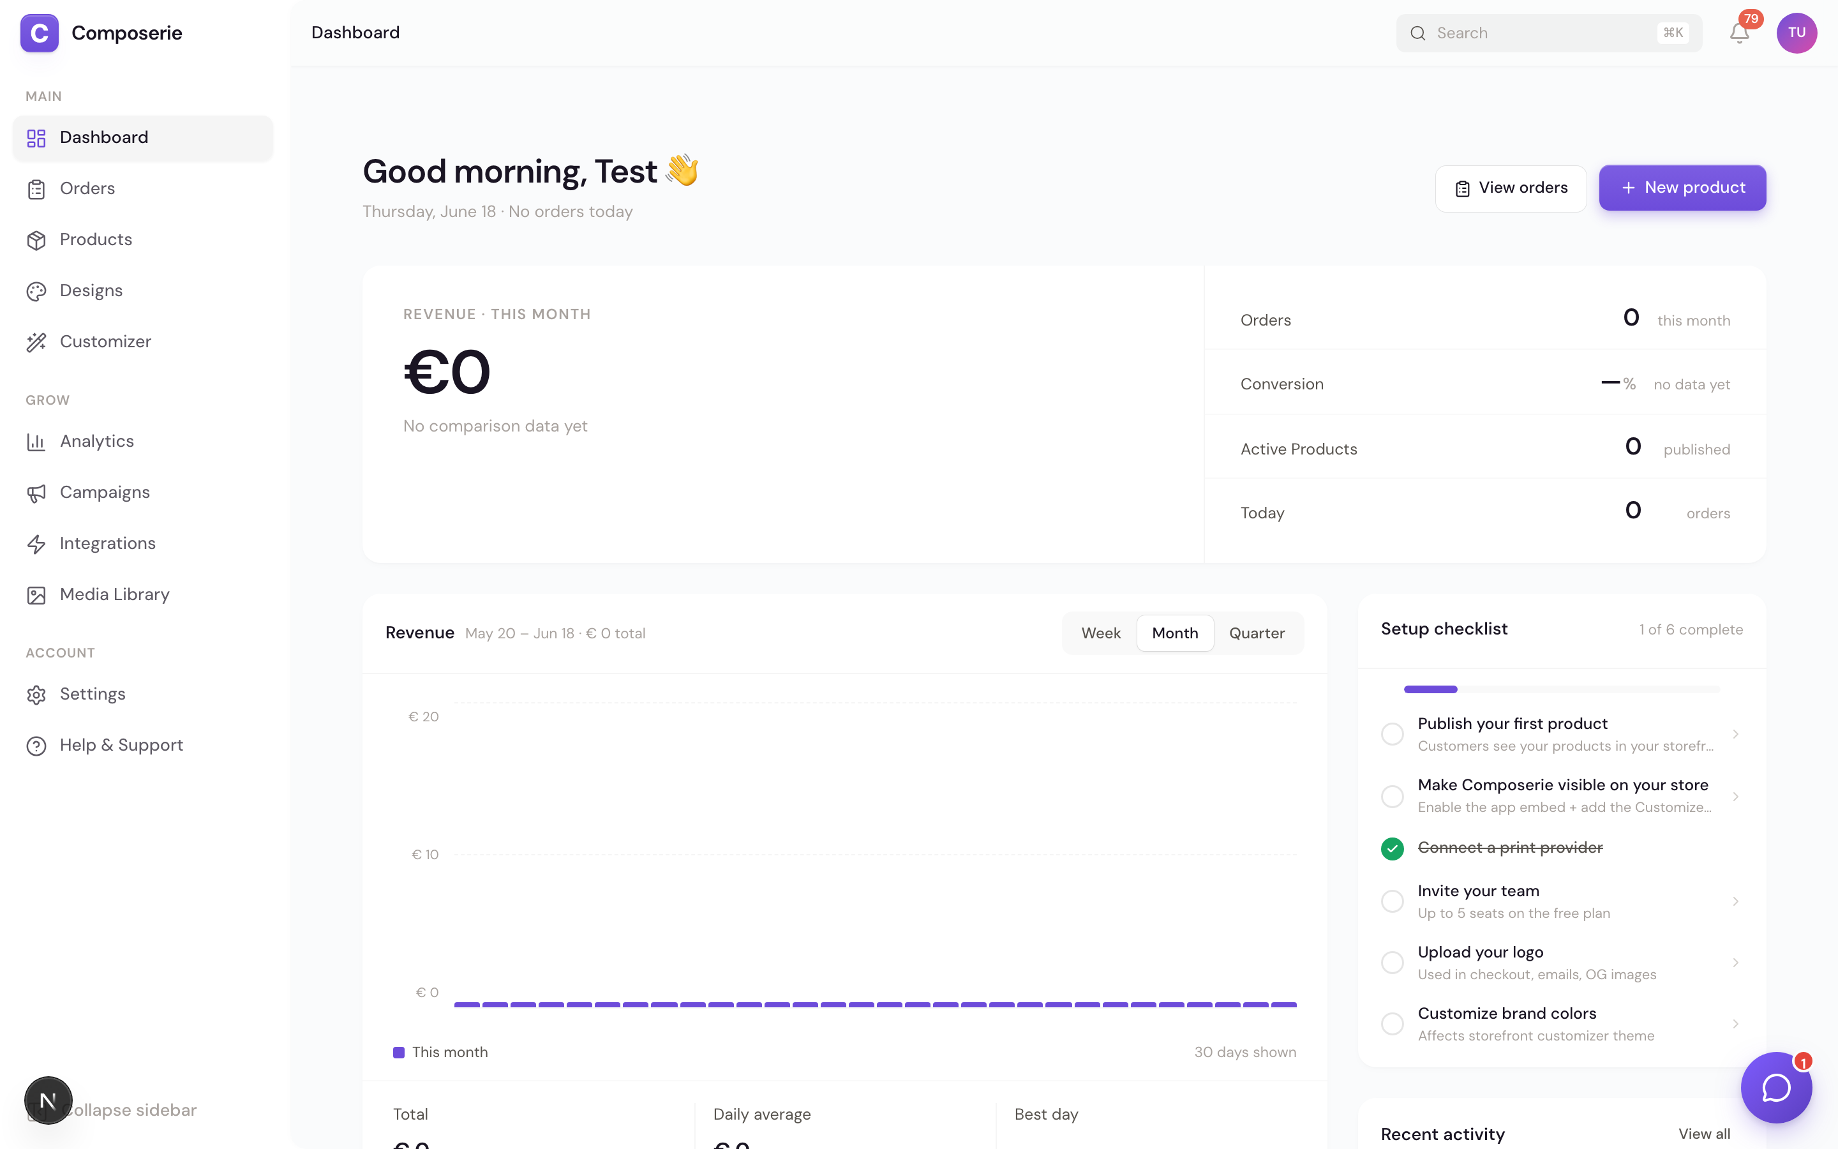This screenshot has height=1149, width=1838.
Task: Open Settings in the sidebar
Action: pyautogui.click(x=143, y=694)
